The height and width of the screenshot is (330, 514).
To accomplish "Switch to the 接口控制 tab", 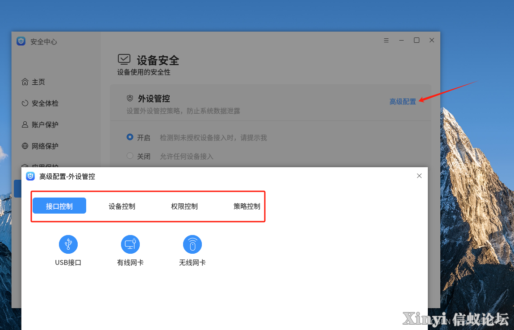I will coord(59,206).
